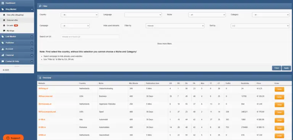Click the magnifier icon in the Filter header
Viewport: 293px width, 140px height.
point(40,6)
